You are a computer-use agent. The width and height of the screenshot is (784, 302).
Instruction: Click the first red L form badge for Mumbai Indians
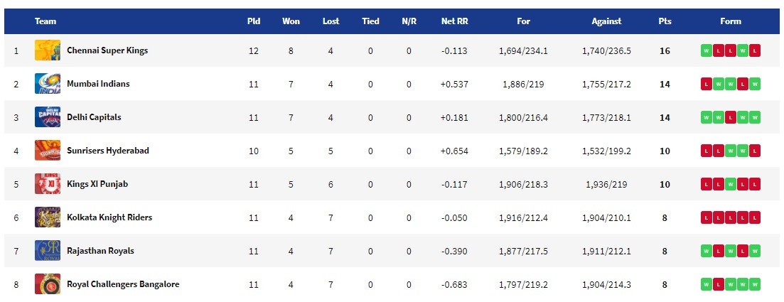pos(707,84)
